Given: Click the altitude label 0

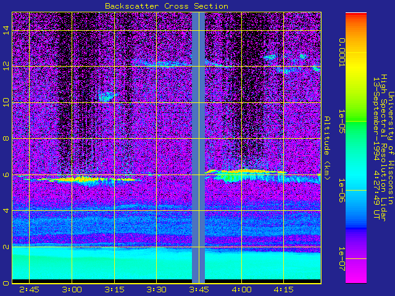Looking at the screenshot, I should 6,283.
